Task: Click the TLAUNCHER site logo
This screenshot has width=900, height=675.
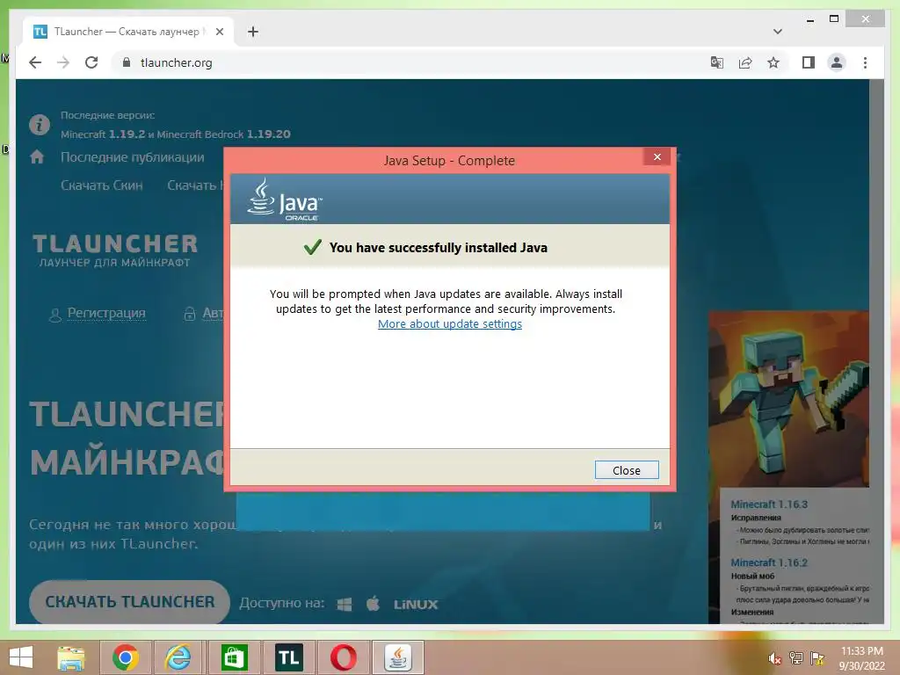Action: click(115, 250)
